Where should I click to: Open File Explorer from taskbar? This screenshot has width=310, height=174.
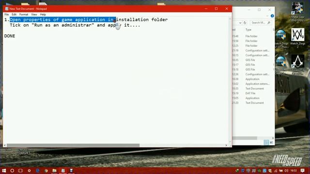point(54,171)
